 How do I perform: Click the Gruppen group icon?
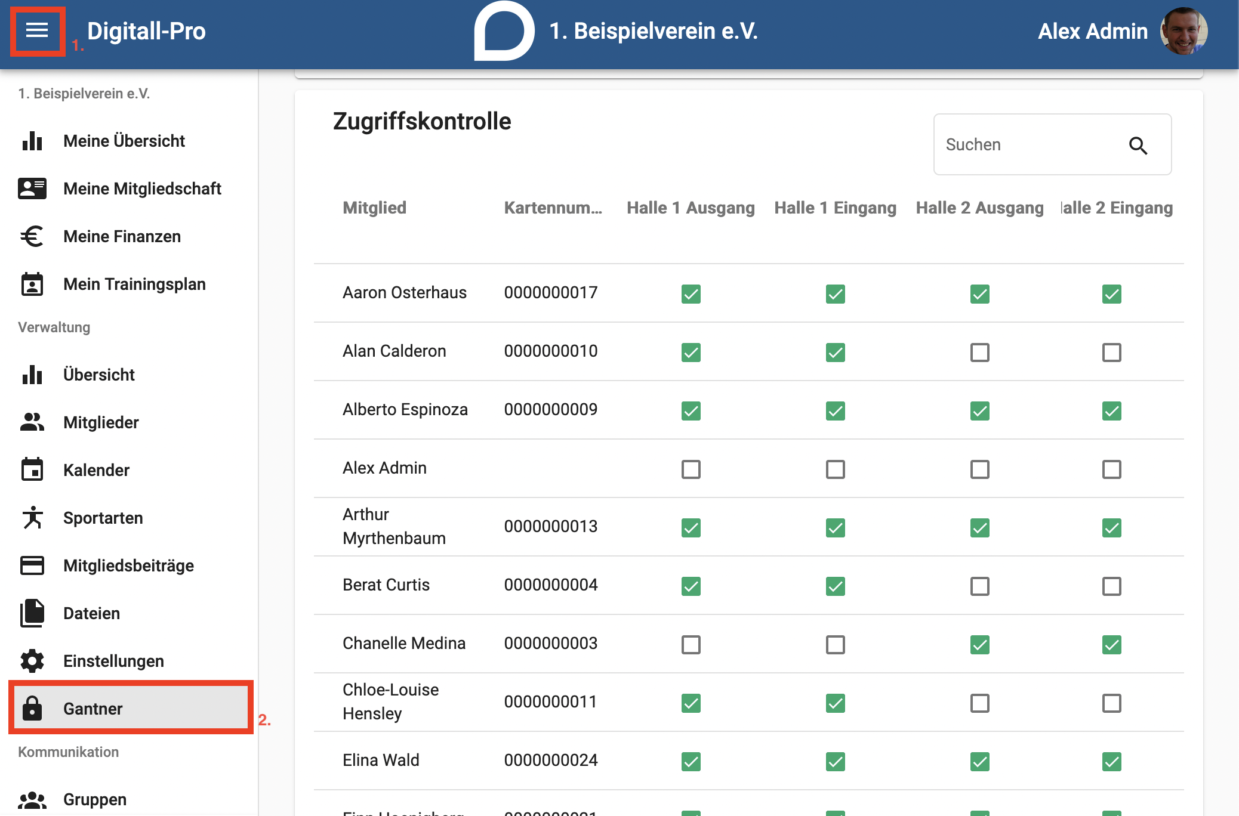click(32, 799)
